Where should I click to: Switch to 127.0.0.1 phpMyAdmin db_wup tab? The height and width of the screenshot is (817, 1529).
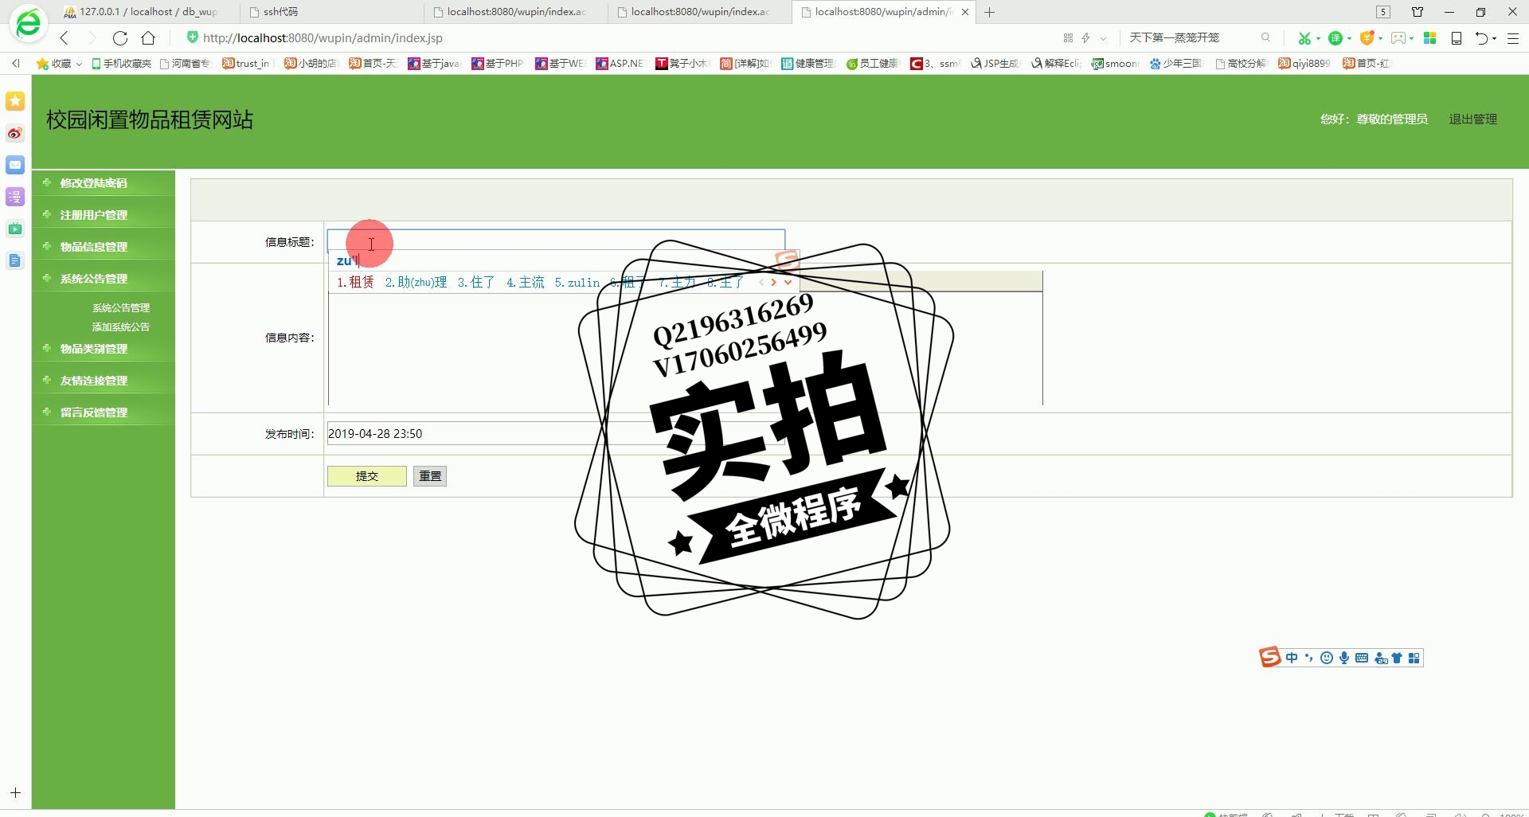(x=148, y=12)
